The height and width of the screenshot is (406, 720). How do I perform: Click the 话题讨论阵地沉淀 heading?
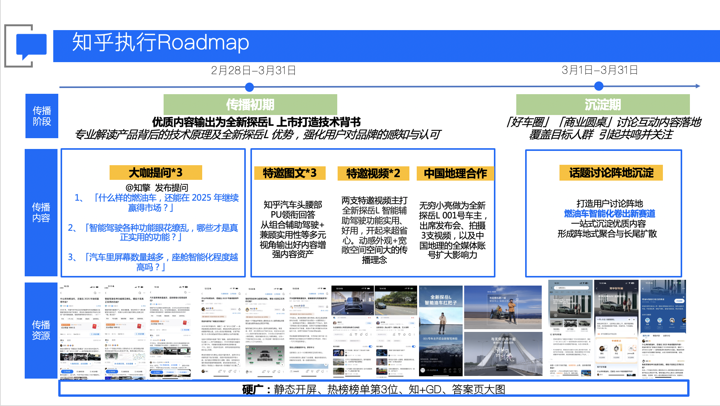pos(611,173)
